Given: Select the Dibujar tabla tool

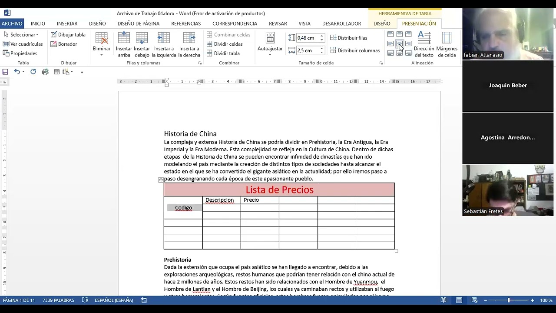Looking at the screenshot, I should [x=68, y=34].
